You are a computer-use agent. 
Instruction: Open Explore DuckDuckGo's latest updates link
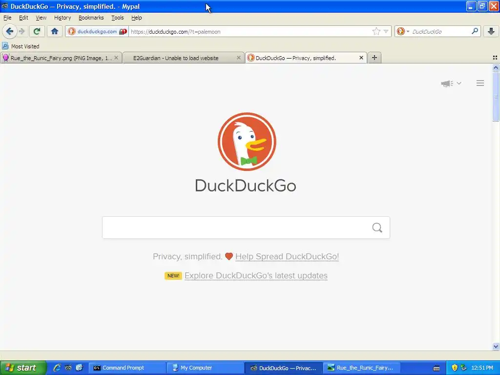pyautogui.click(x=256, y=275)
